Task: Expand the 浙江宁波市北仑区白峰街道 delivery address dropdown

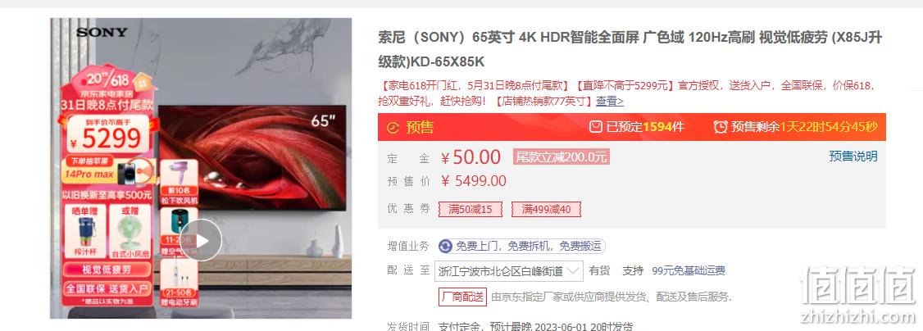Action: pos(509,271)
